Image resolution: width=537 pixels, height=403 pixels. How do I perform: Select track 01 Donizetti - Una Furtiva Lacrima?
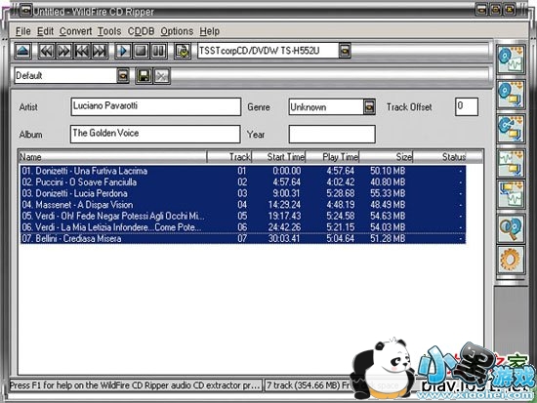[243, 171]
